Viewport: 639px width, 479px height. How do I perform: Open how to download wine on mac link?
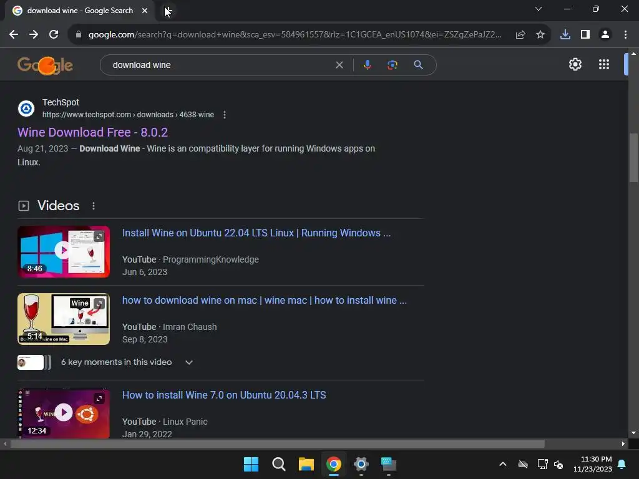(265, 300)
